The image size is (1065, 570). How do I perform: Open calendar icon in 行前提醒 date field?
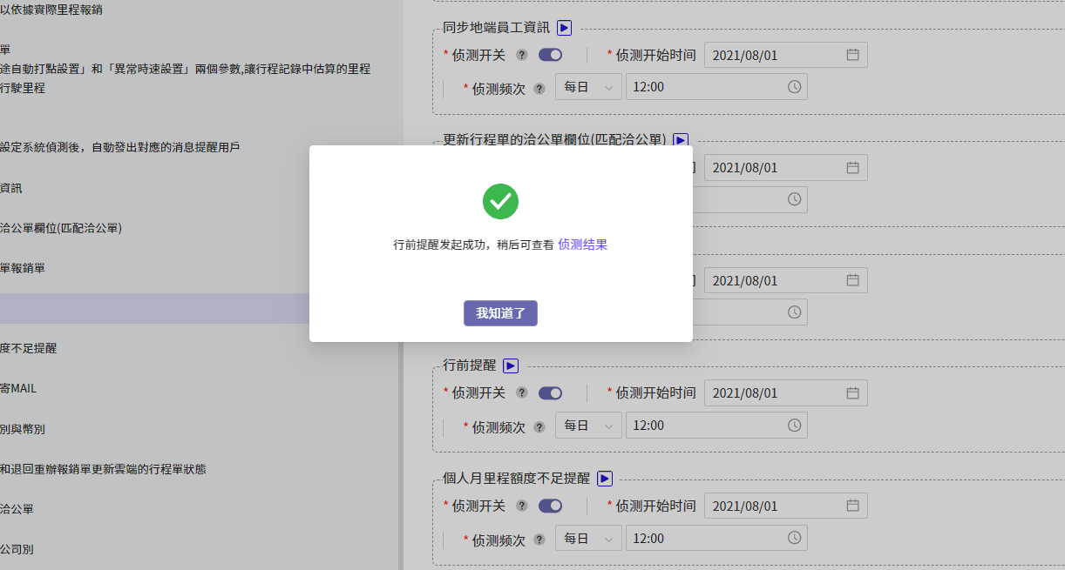pyautogui.click(x=852, y=393)
